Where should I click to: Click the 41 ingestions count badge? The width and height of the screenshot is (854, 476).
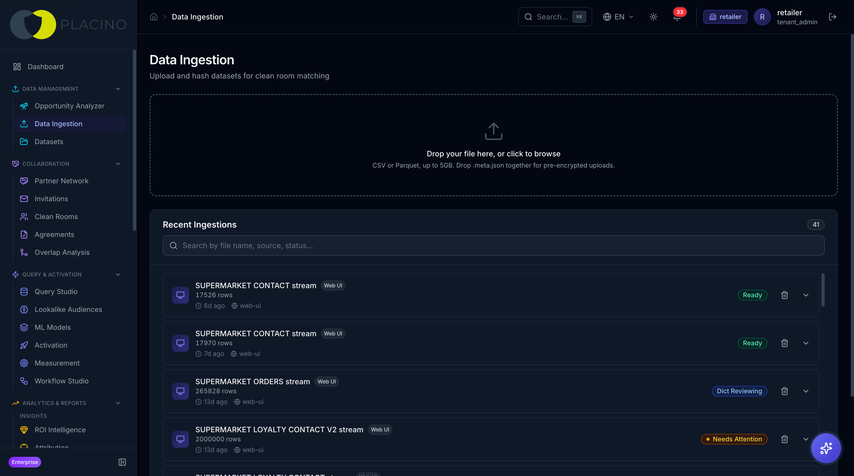[816, 224]
